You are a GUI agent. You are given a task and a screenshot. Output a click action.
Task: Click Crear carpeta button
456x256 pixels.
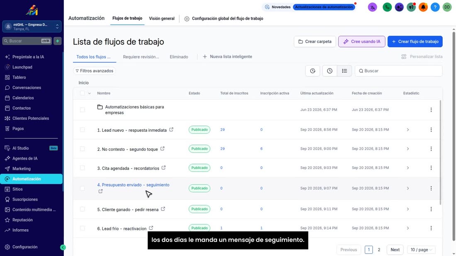315,41
